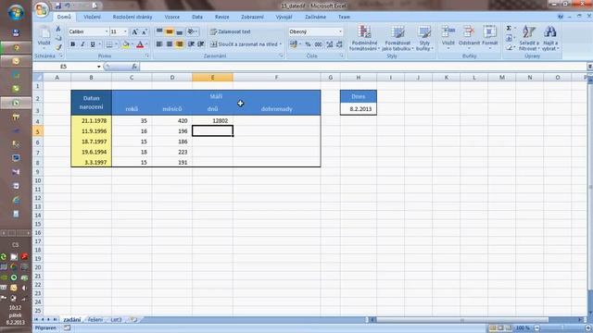Screen dimensions: 593x333
Task: Toggle bottom vertical alignment
Action: point(179,31)
